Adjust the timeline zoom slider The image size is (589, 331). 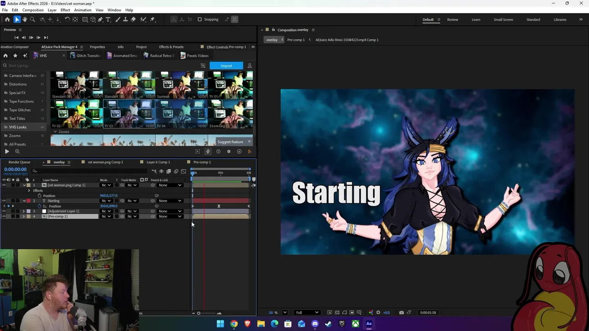(199, 313)
